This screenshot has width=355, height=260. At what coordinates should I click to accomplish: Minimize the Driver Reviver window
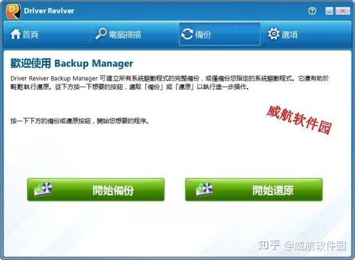pos(329,11)
